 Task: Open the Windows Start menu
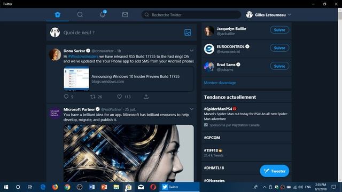6,187
